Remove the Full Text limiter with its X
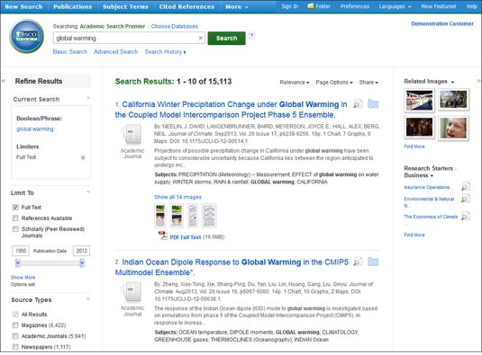This screenshot has width=482, height=355. click(83, 157)
